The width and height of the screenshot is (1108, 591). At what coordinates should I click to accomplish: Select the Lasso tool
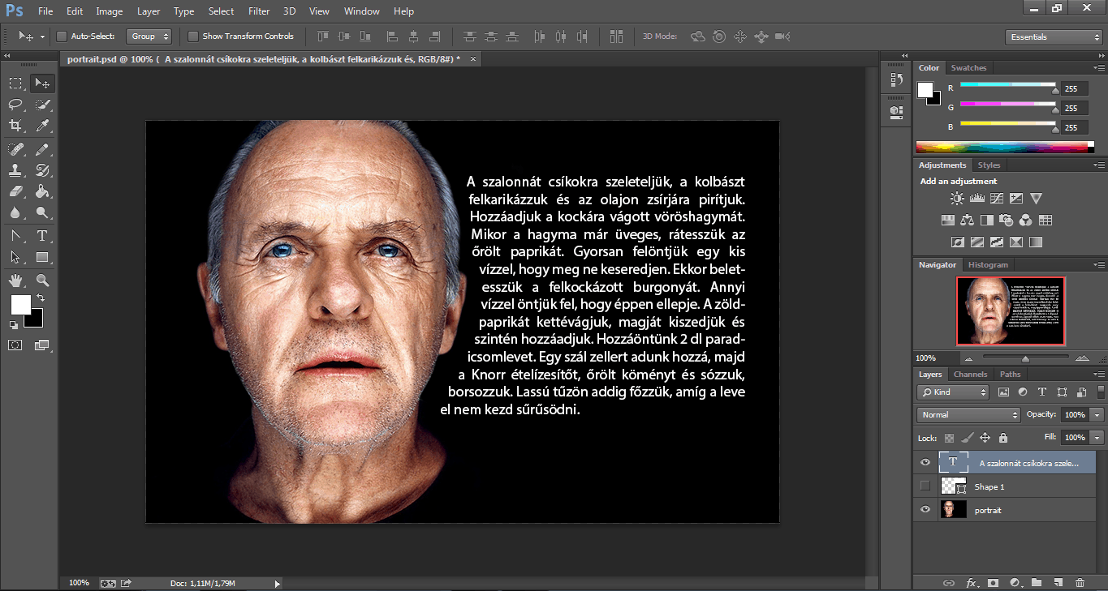[15, 105]
